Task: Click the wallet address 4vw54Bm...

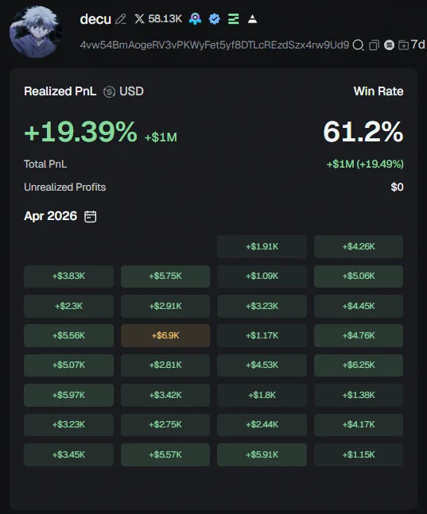Action: click(215, 45)
